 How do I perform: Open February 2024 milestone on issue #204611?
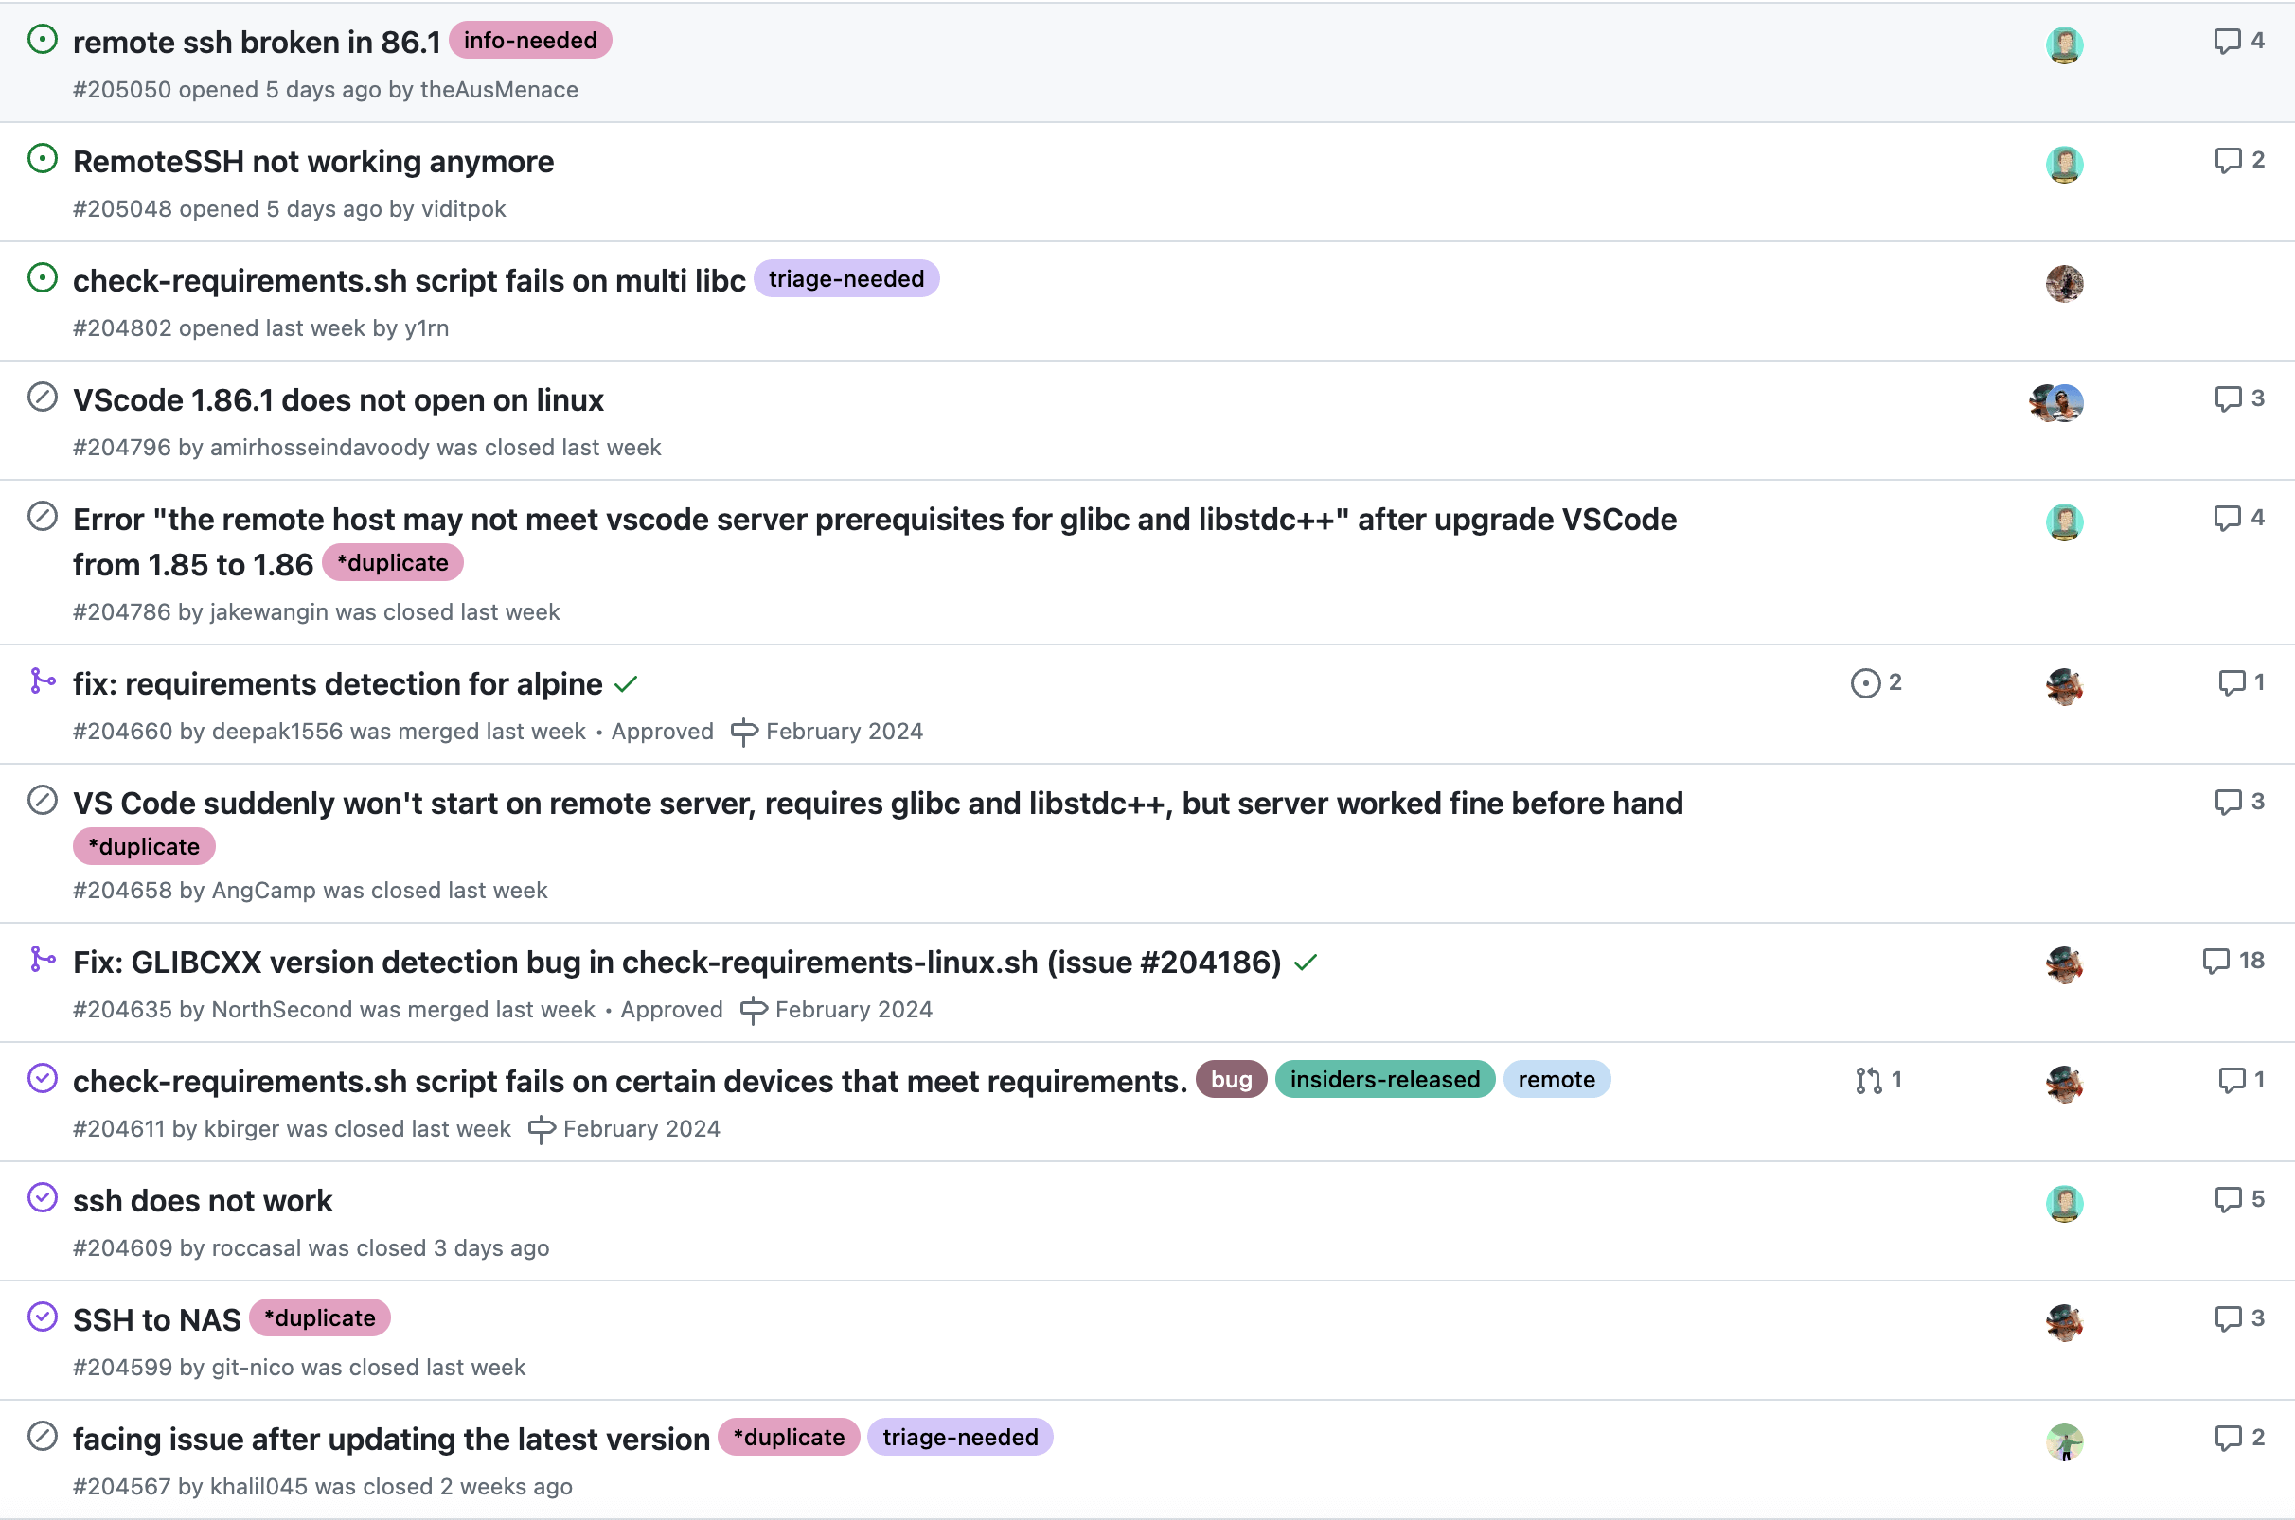(x=623, y=1129)
